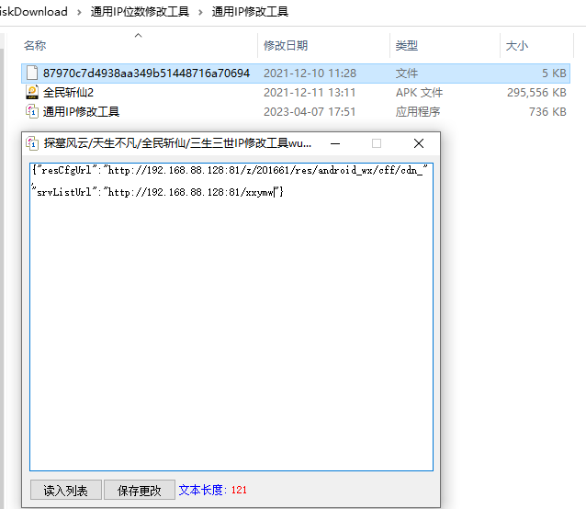Image resolution: width=586 pixels, height=509 pixels.
Task: Expand chevron after iskDownload breadcrumb
Action: click(79, 12)
